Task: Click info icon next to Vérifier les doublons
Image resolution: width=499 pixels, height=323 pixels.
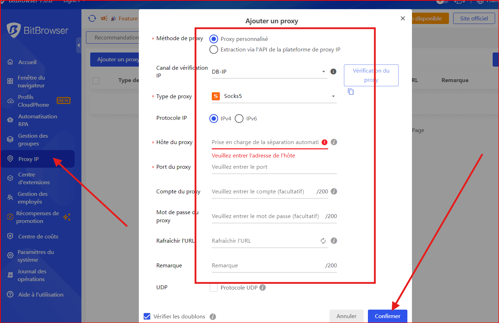Action: click(213, 317)
